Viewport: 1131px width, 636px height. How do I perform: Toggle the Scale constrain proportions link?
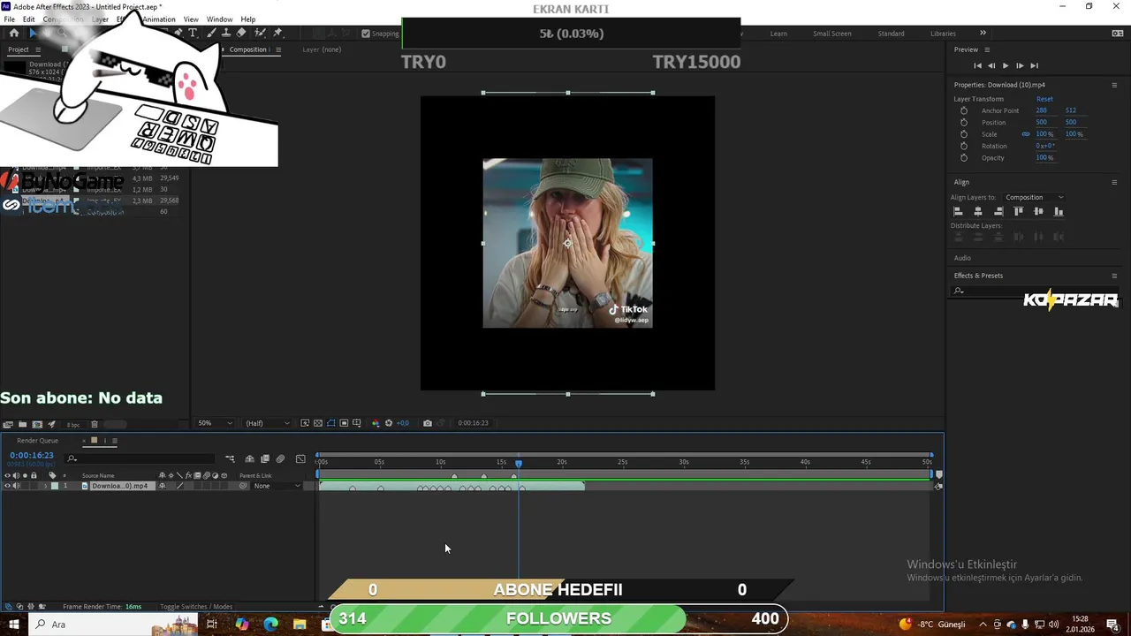[1026, 134]
